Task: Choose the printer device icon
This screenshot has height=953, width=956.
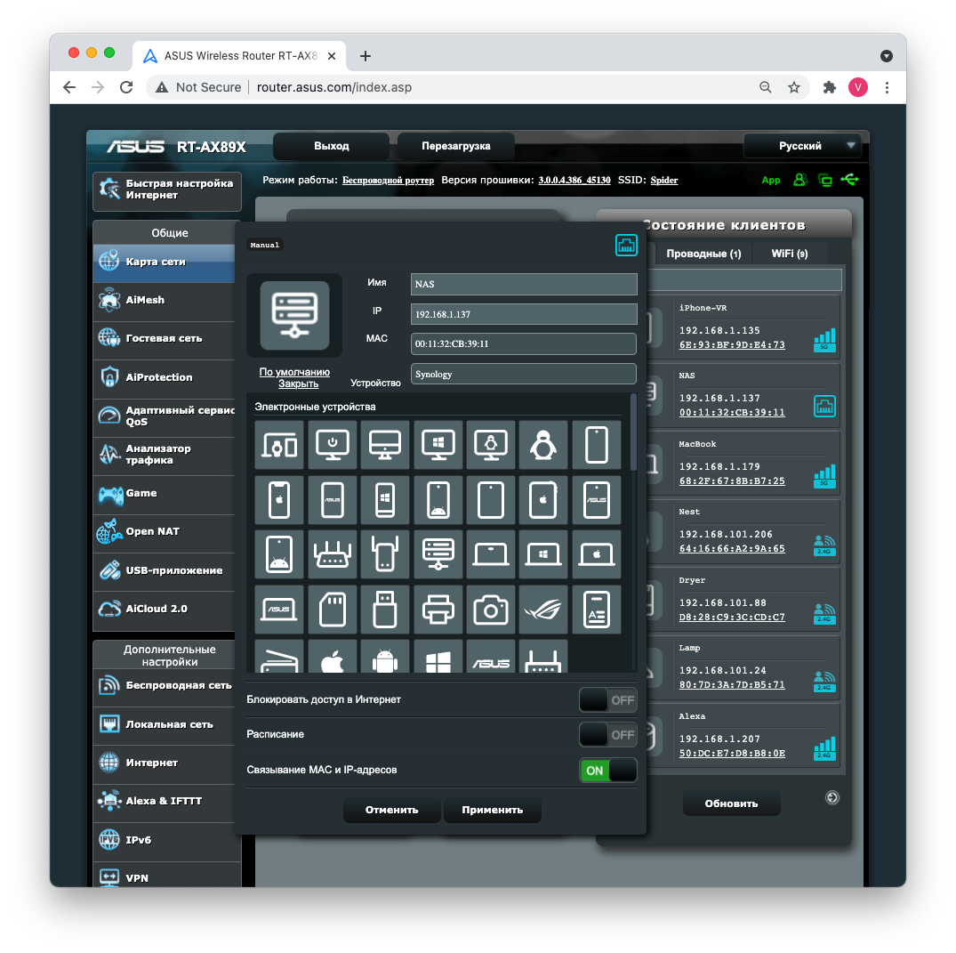Action: tap(438, 609)
